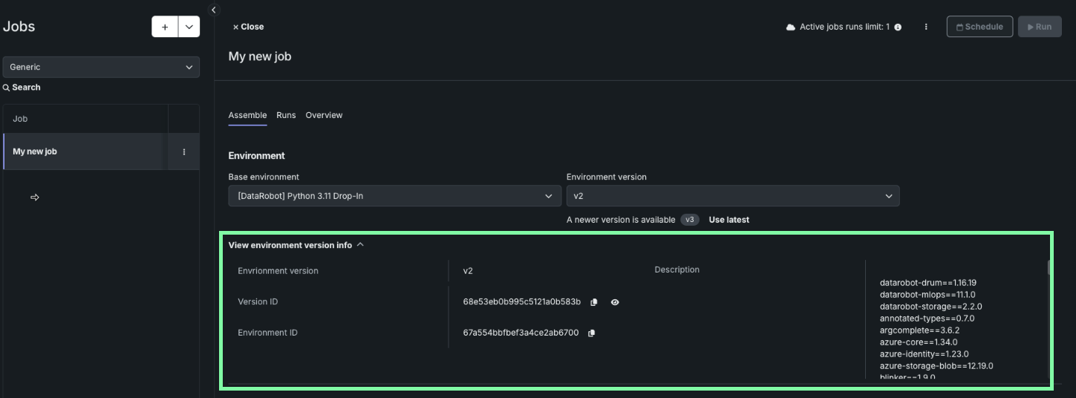The width and height of the screenshot is (1076, 398).
Task: Open the Environment version dropdown
Action: click(x=732, y=196)
